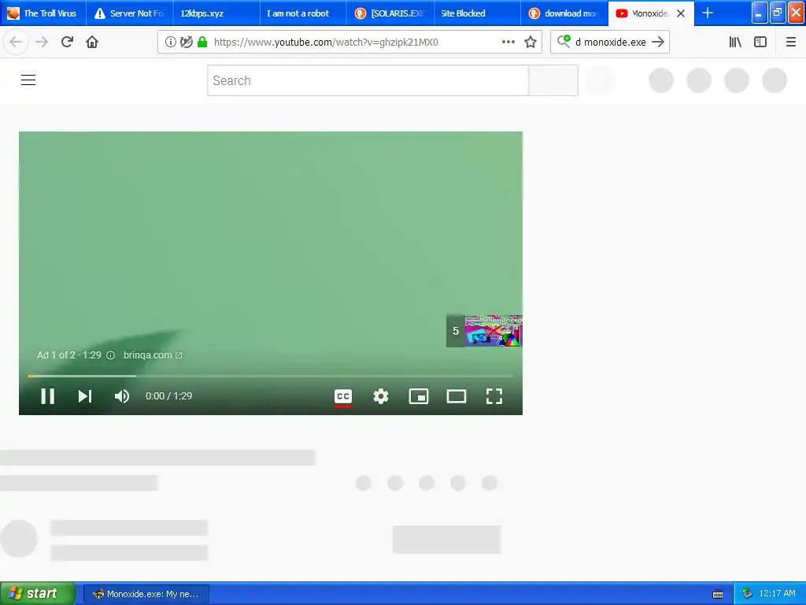Toggle the browser sidebar view
This screenshot has width=806, height=605.
pyautogui.click(x=760, y=43)
